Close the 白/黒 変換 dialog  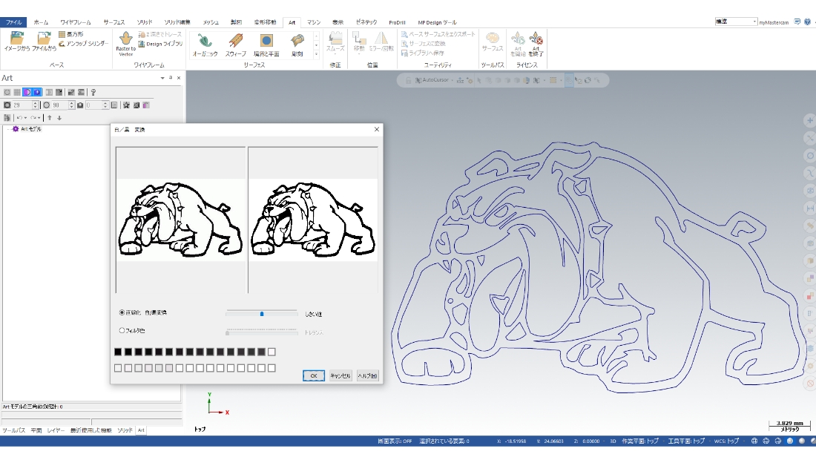tap(377, 129)
